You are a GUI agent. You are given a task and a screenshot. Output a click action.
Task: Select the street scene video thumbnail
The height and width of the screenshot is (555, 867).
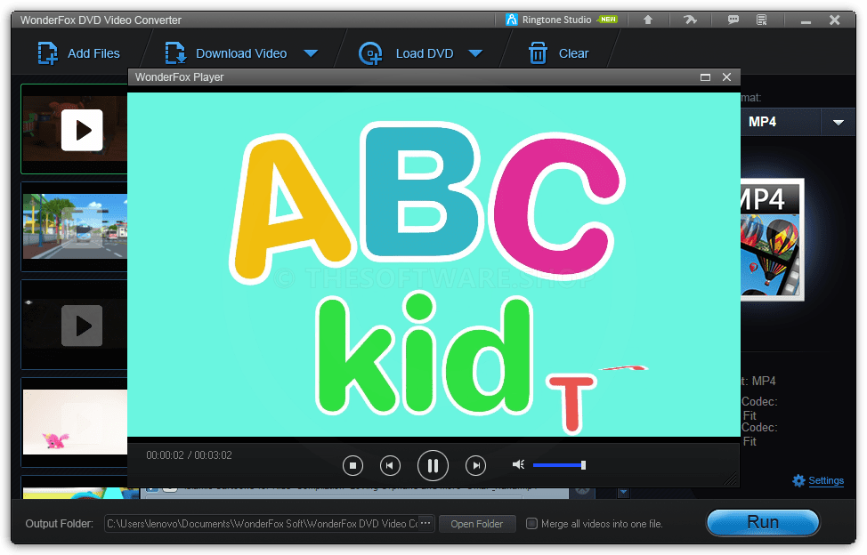click(x=74, y=227)
